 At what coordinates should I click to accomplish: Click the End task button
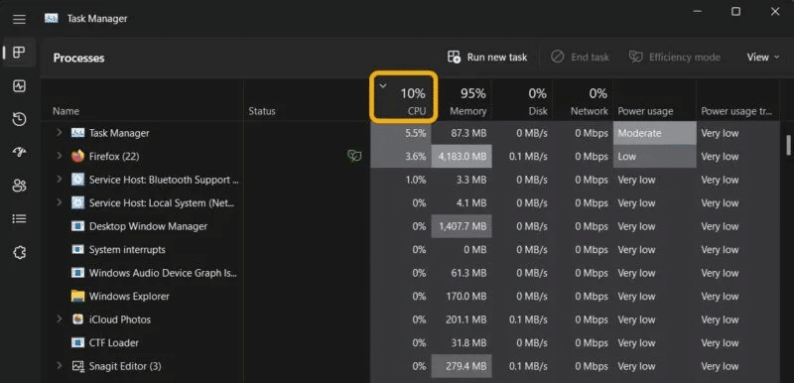coord(581,58)
